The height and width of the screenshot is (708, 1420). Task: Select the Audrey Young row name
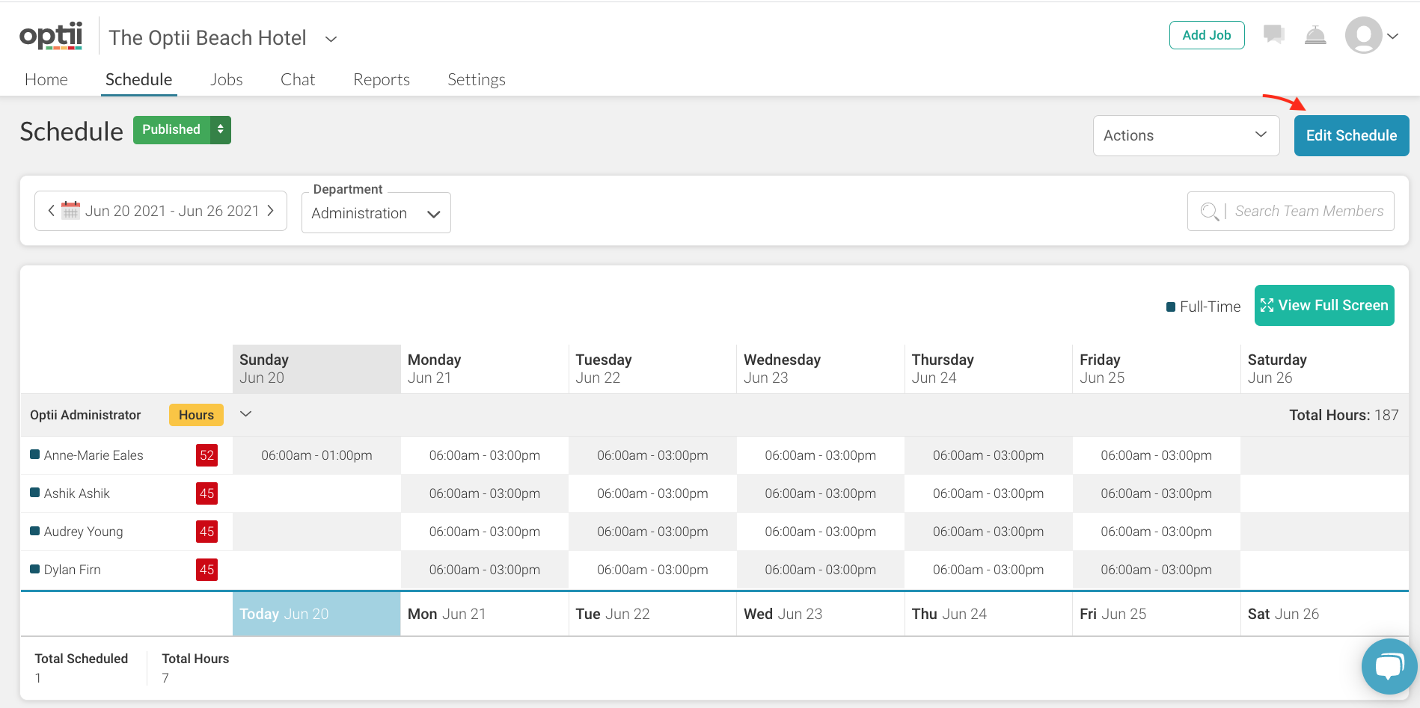[x=84, y=532]
